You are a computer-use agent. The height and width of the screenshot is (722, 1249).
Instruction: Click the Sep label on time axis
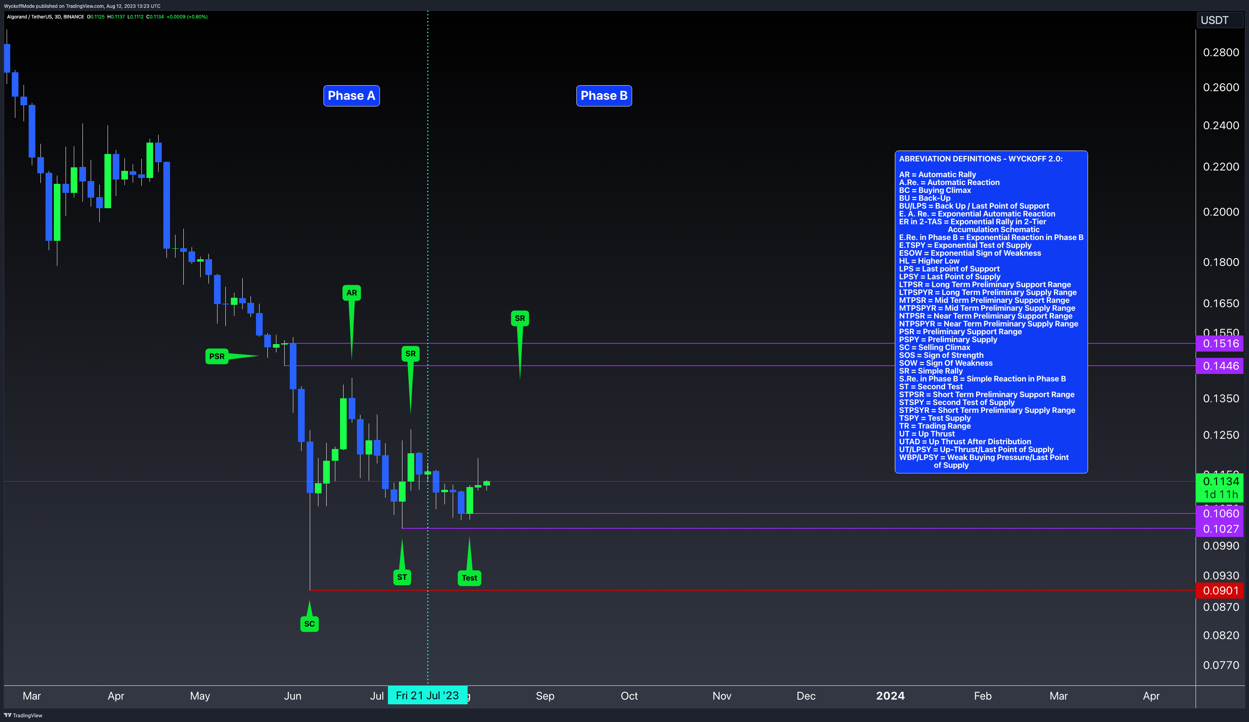[545, 696]
